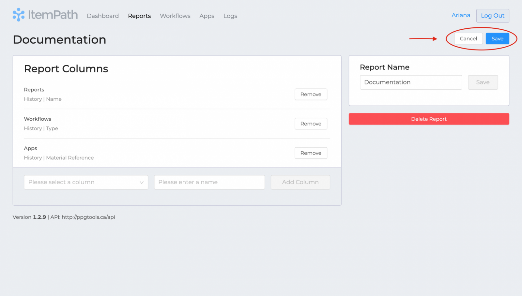This screenshot has width=522, height=296.
Task: Open the Dashboard navigation item
Action: pyautogui.click(x=103, y=16)
